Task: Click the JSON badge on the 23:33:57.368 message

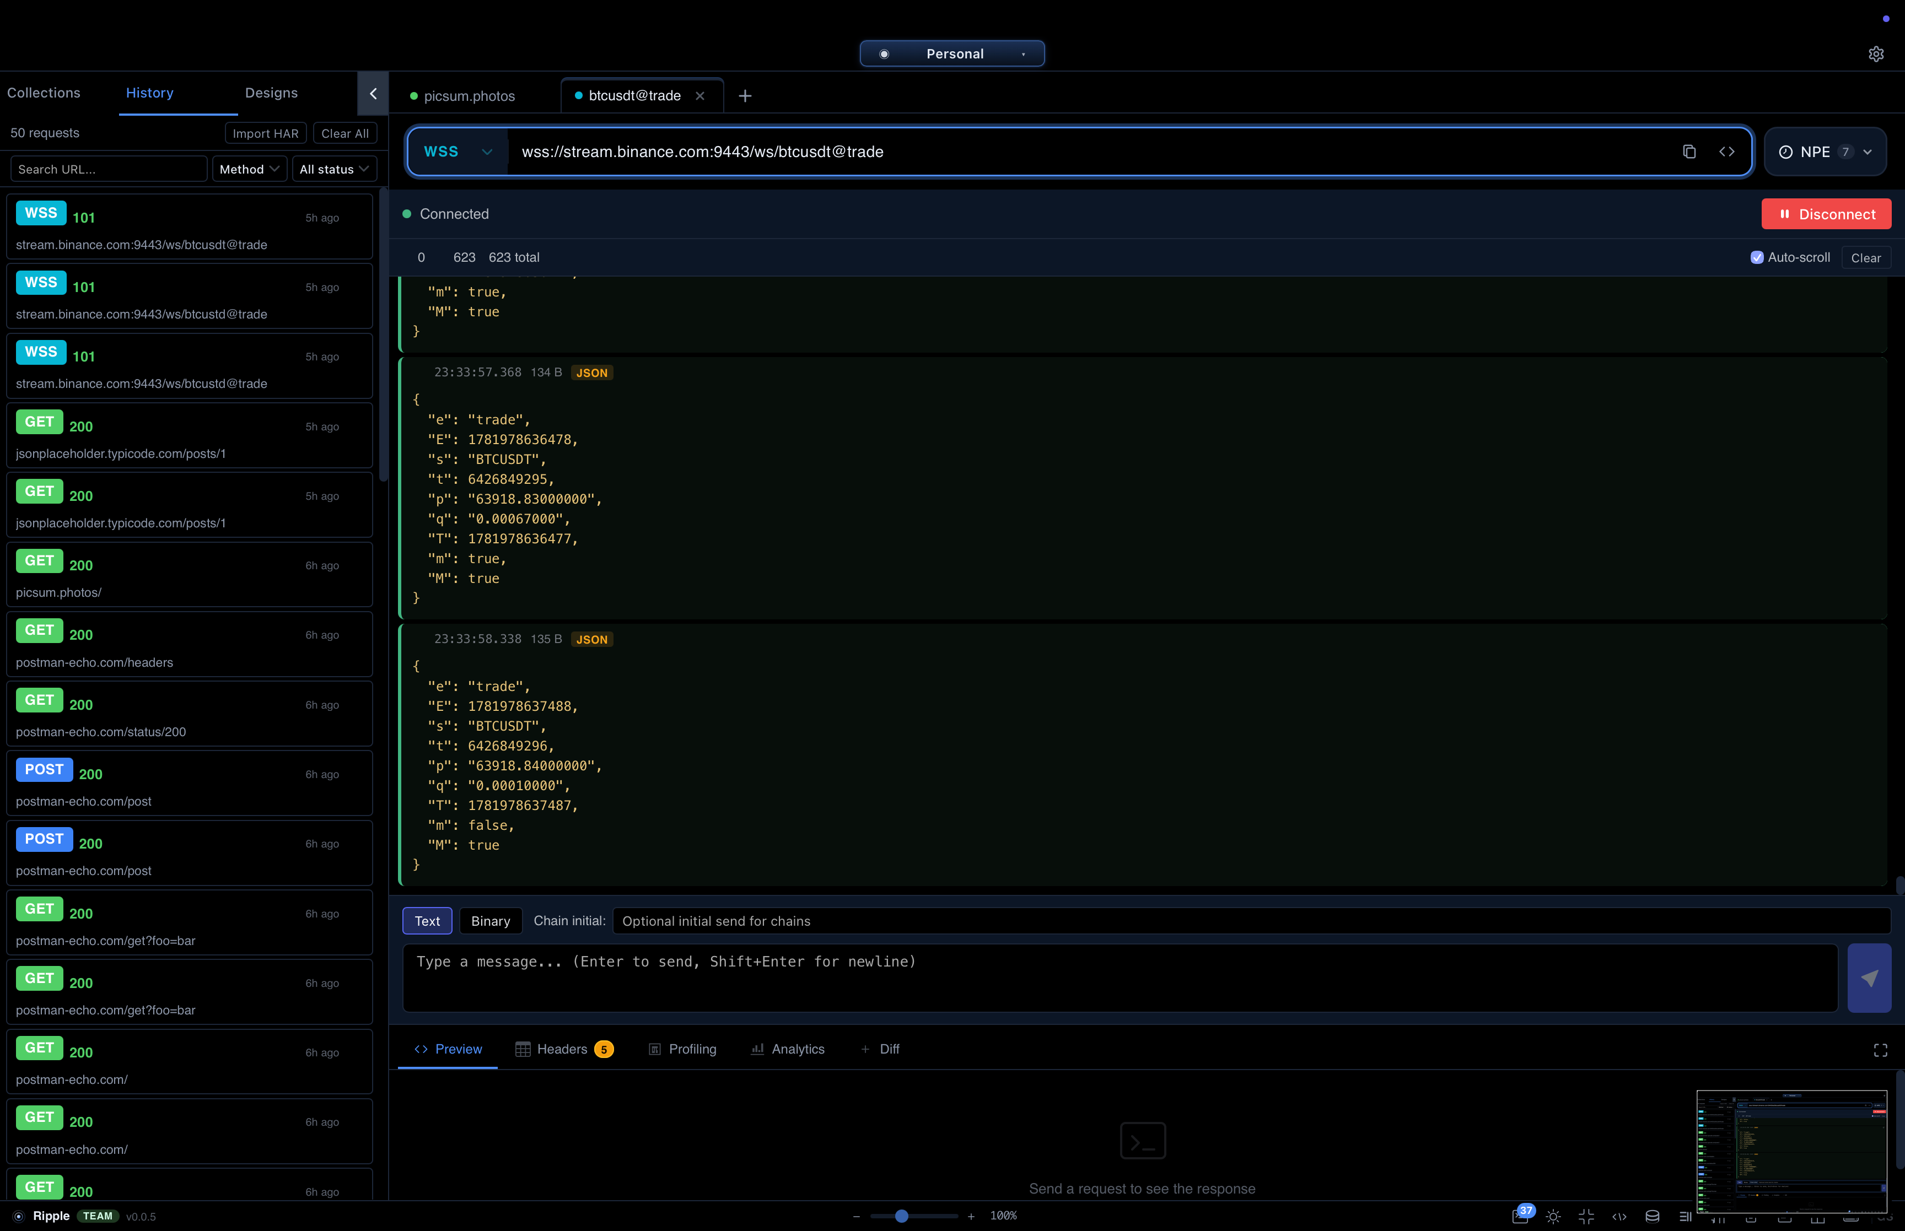Action: tap(591, 372)
